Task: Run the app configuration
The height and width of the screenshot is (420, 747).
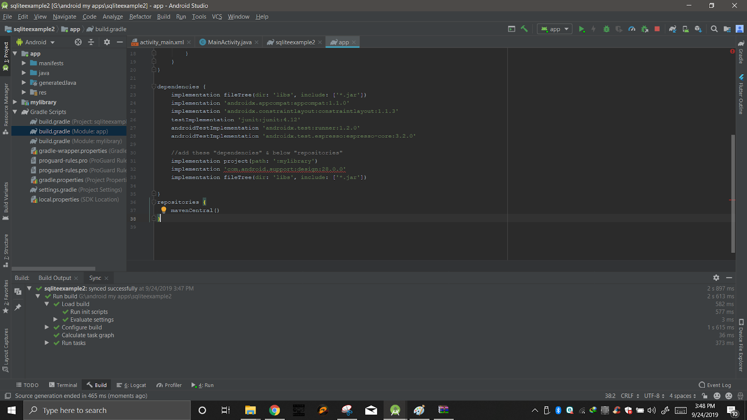Action: (582, 28)
